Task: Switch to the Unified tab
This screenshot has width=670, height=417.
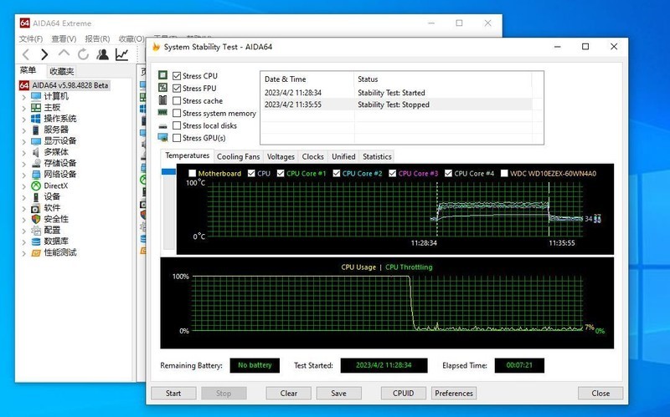Action: tap(343, 156)
